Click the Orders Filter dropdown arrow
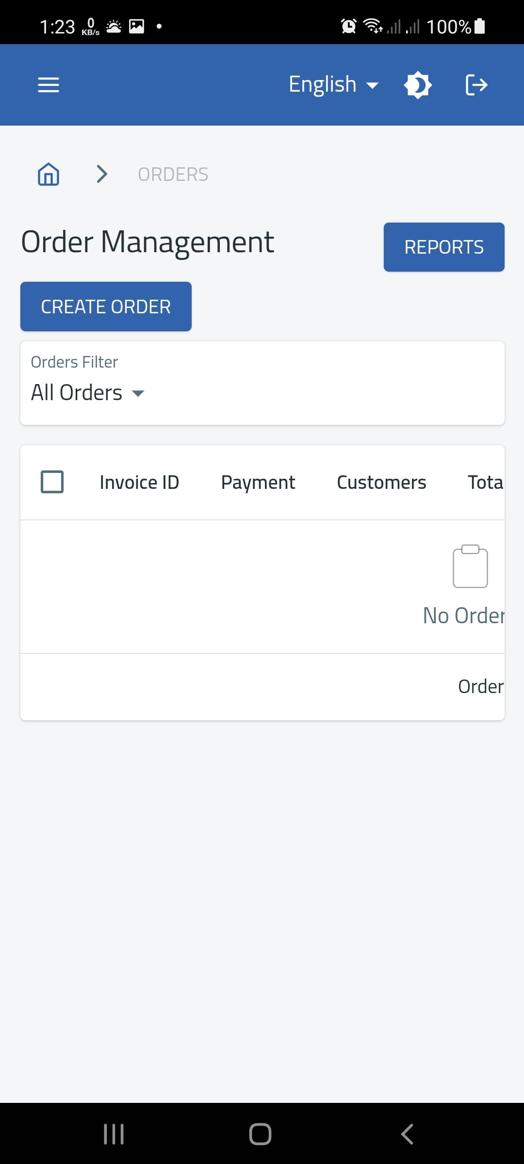The width and height of the screenshot is (524, 1164). pos(138,393)
